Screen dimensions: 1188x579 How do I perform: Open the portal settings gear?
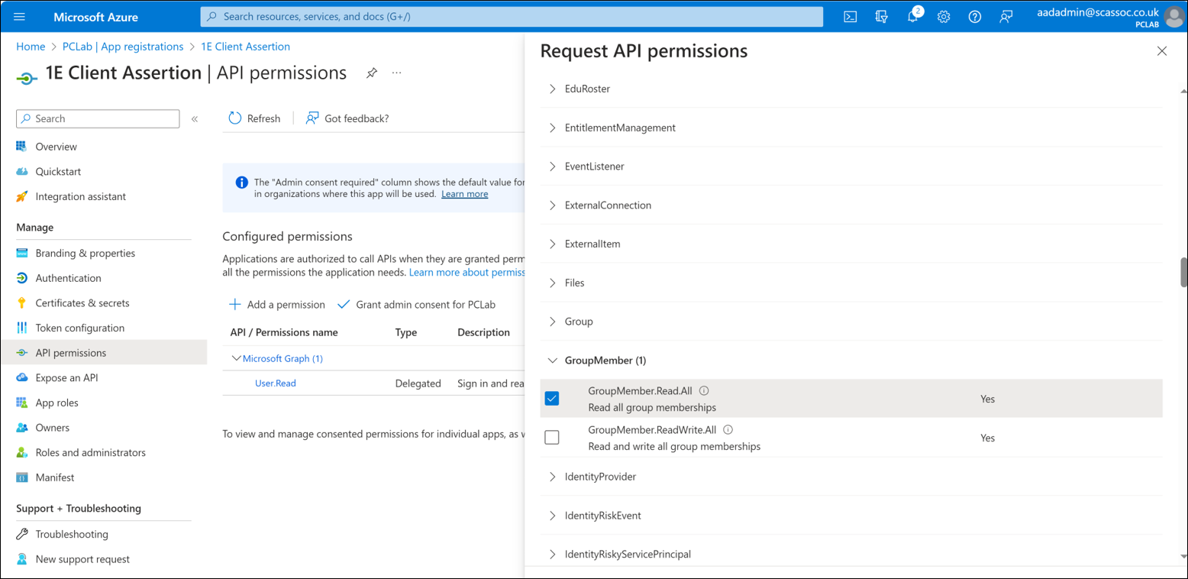[x=944, y=17]
